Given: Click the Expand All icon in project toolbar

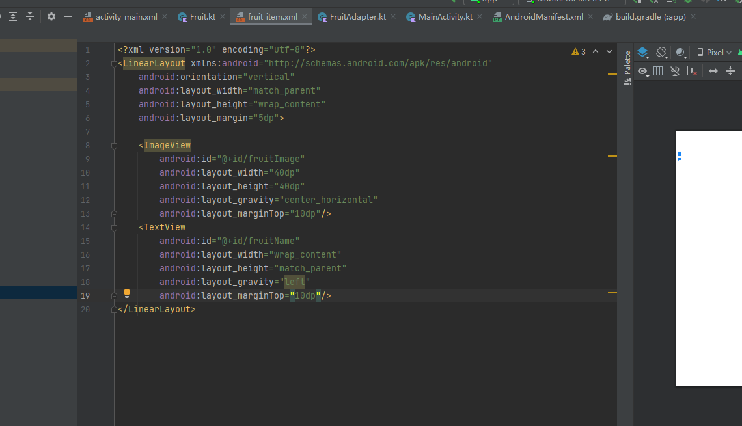Looking at the screenshot, I should coord(13,16).
